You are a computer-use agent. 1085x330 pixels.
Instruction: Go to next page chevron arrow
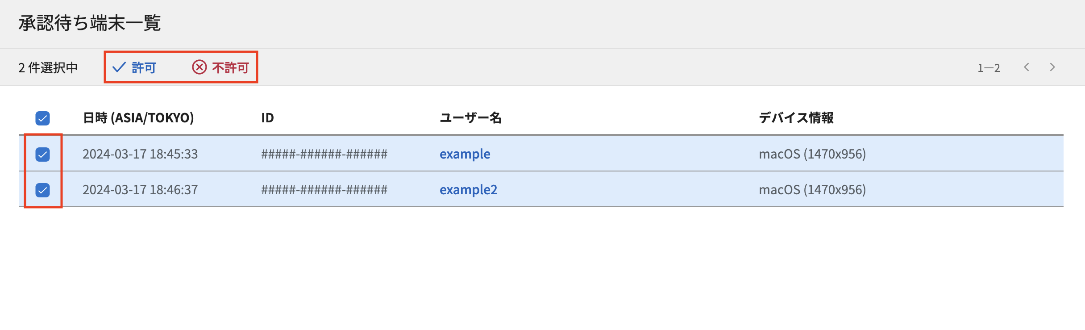tap(1052, 67)
